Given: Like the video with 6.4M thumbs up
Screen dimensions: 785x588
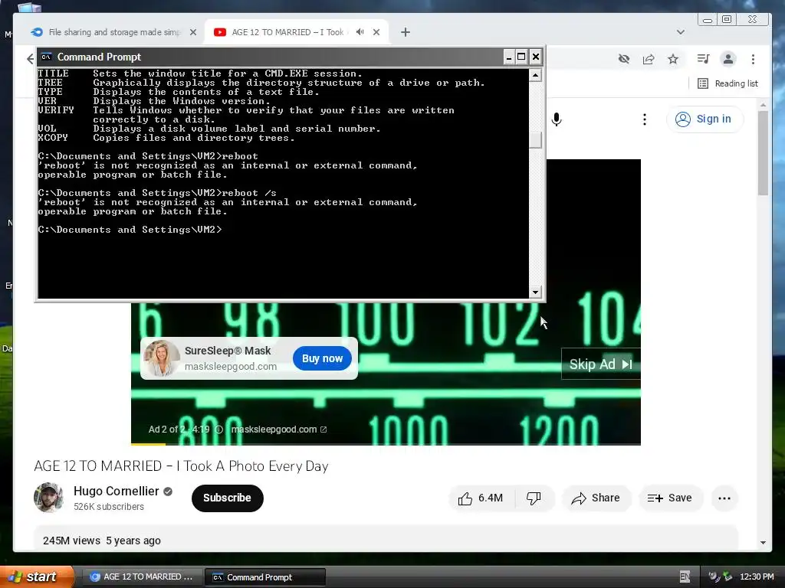Looking at the screenshot, I should pyautogui.click(x=481, y=498).
